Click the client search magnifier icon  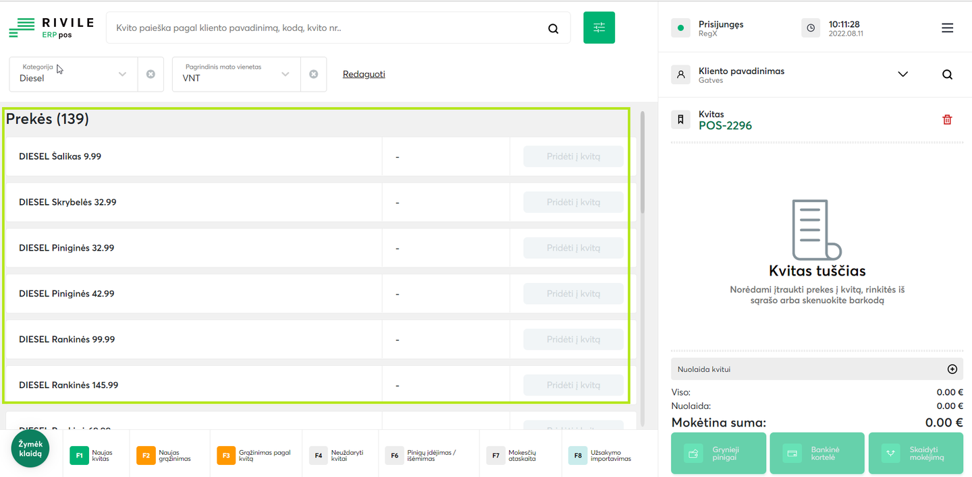point(947,75)
